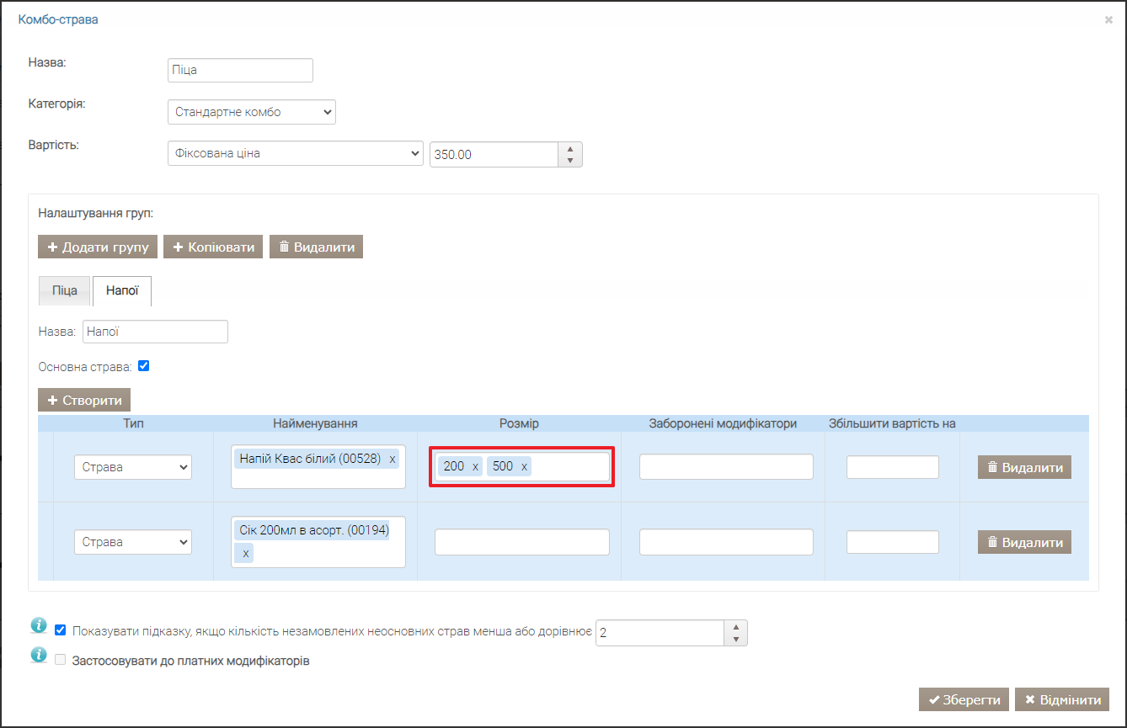
Task: Click the Зберегти button
Action: click(x=964, y=699)
